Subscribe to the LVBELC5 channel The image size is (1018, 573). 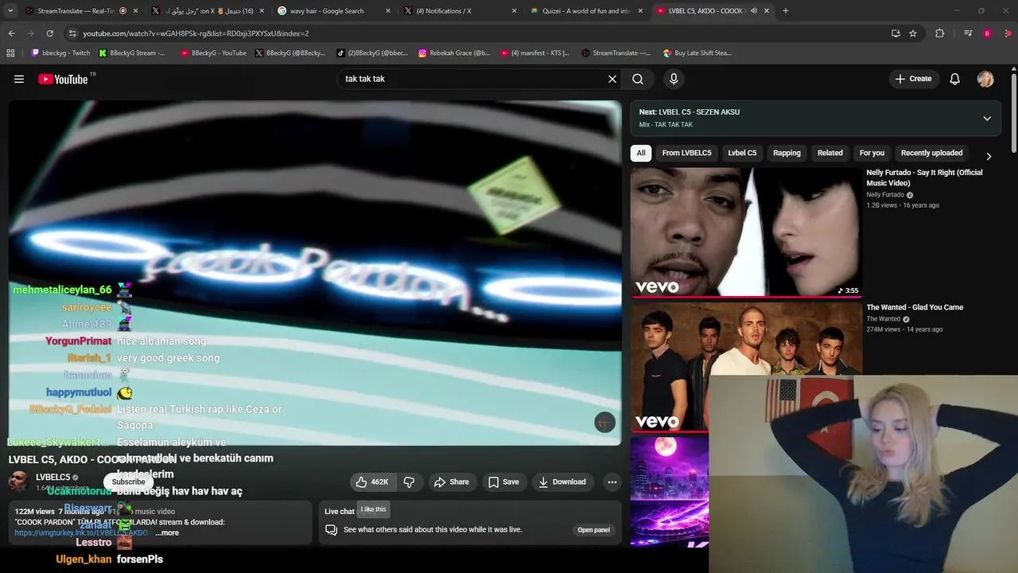(128, 481)
